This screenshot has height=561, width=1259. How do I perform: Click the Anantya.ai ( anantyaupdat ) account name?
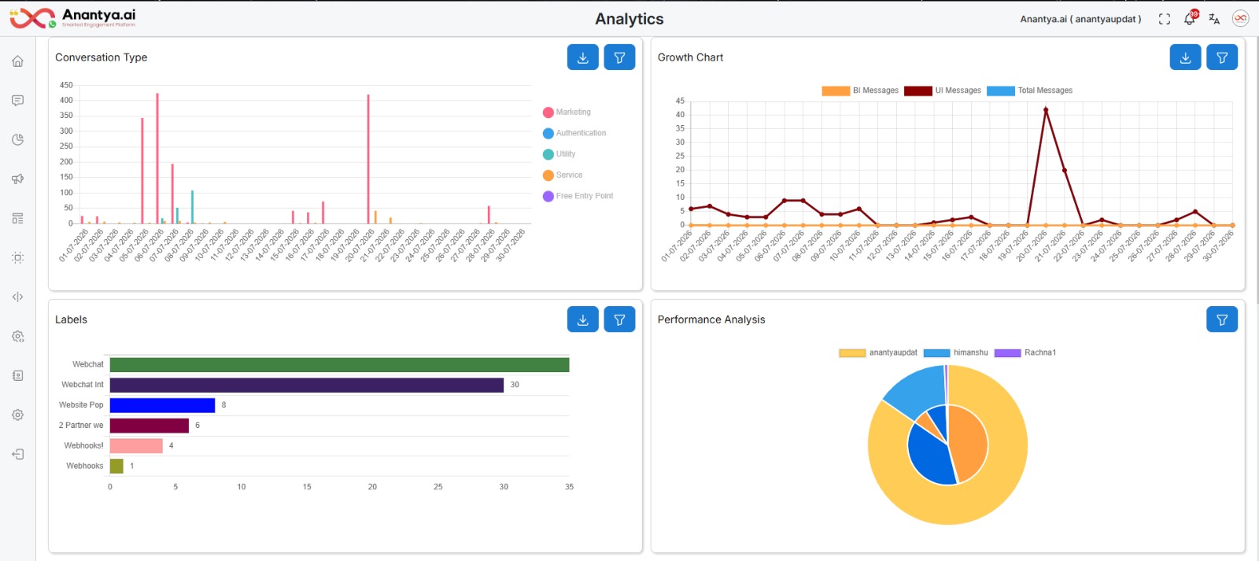[x=1080, y=19]
